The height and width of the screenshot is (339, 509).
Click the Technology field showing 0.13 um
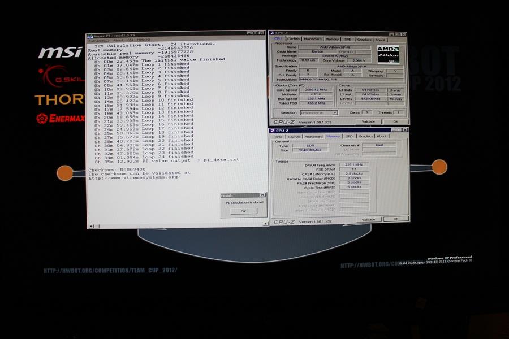tap(308, 60)
